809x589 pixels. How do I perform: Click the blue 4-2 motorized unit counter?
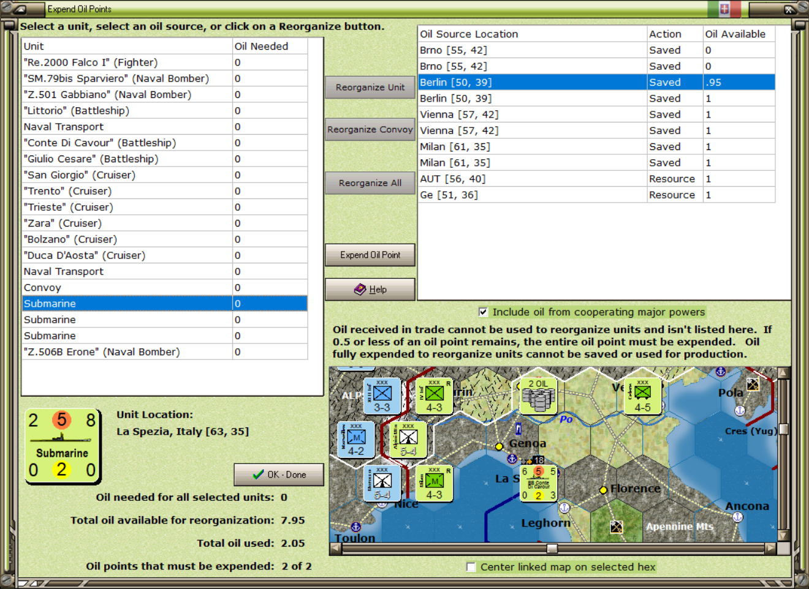356,440
